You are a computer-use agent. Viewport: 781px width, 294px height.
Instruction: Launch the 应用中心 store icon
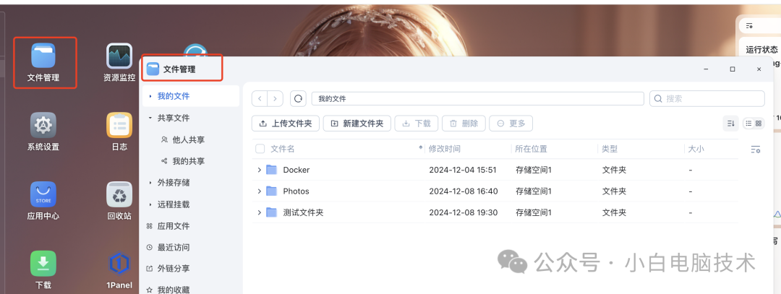[x=43, y=194]
